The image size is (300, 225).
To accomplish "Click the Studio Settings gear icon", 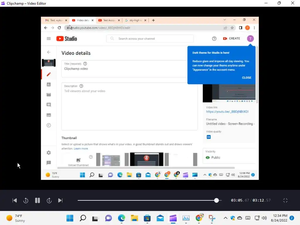I will [x=49, y=153].
